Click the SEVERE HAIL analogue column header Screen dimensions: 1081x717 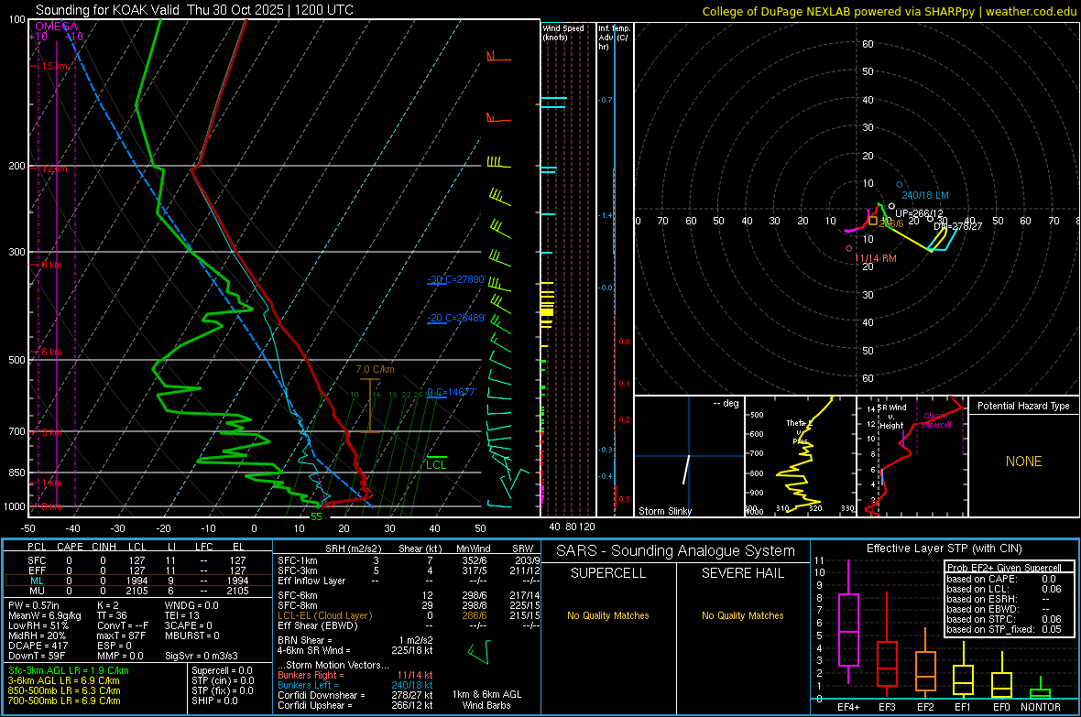tap(742, 573)
